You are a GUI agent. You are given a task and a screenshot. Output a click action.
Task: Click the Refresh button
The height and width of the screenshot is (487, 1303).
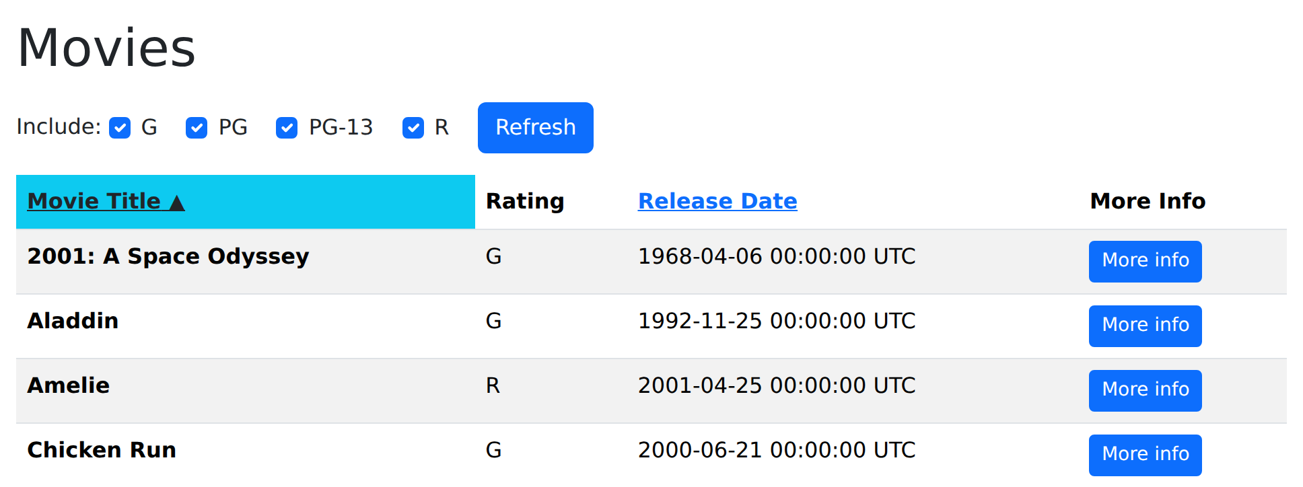coord(536,128)
